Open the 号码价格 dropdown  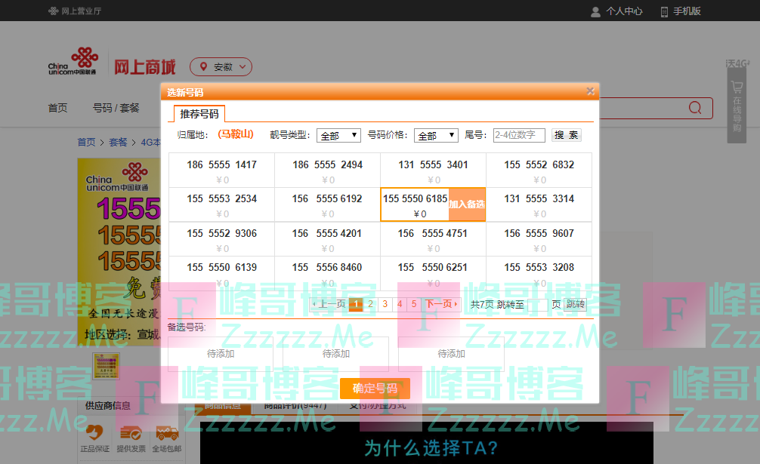click(x=436, y=135)
